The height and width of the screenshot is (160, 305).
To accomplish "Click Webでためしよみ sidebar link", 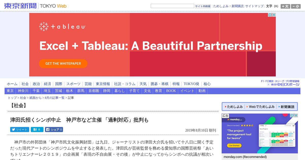I will point(260,107).
